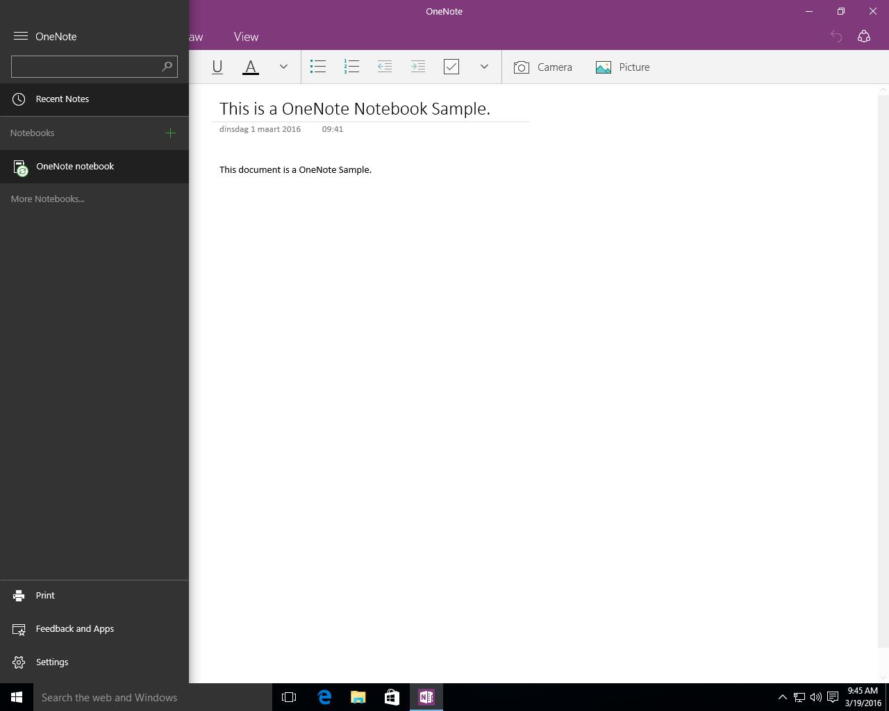The image size is (889, 711).
Task: Open the share notebook icon
Action: point(864,37)
